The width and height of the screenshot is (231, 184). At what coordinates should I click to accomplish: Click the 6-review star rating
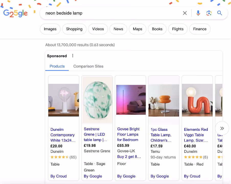pyautogui.click(x=196, y=157)
